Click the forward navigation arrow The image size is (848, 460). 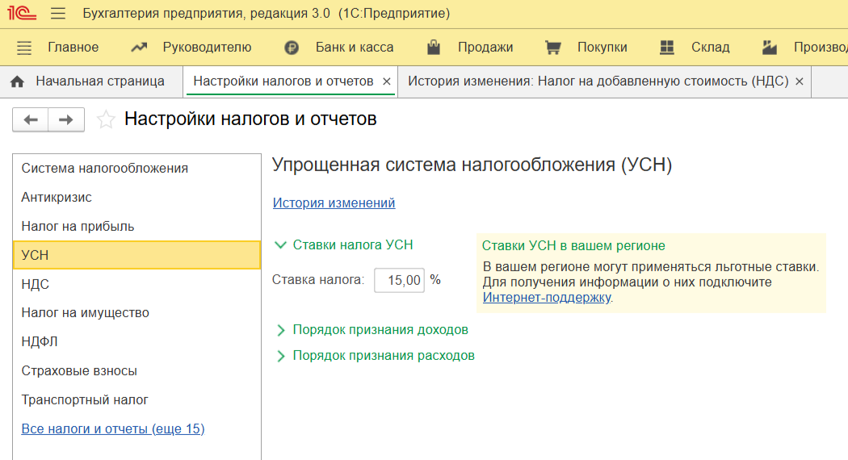pyautogui.click(x=66, y=120)
